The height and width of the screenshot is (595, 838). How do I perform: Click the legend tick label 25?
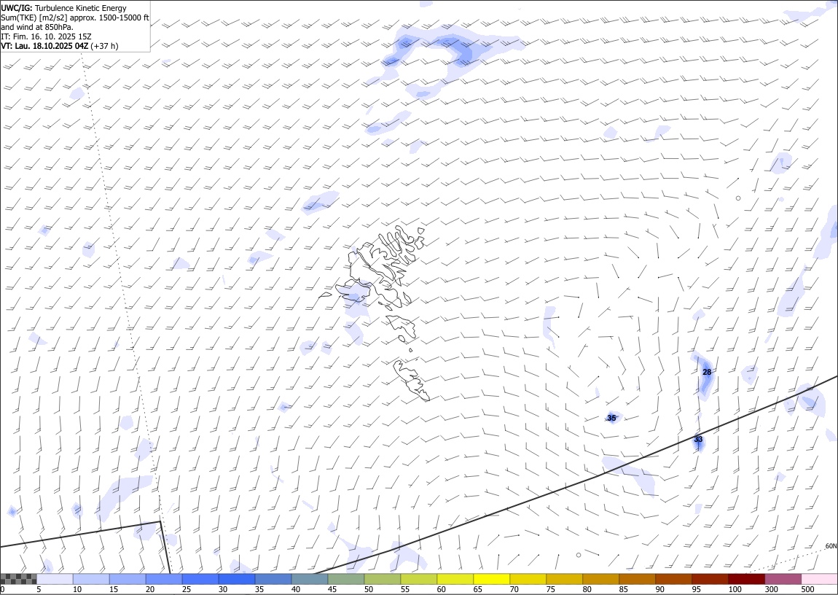point(187,590)
